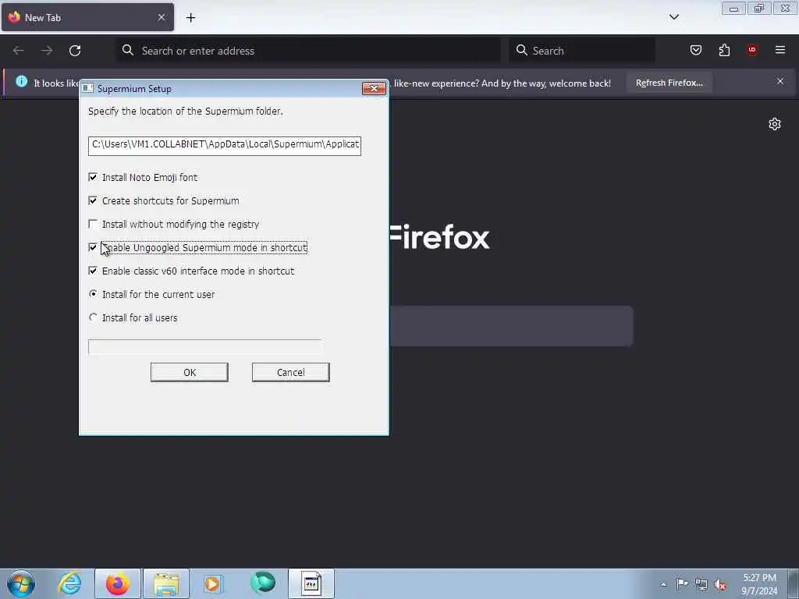799x599 pixels.
Task: Click the Firefox toolbar Search box
Action: 582,51
